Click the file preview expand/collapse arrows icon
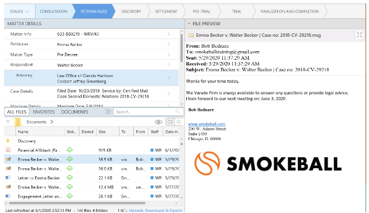Viewport: 369px width, 213px height. click(359, 35)
